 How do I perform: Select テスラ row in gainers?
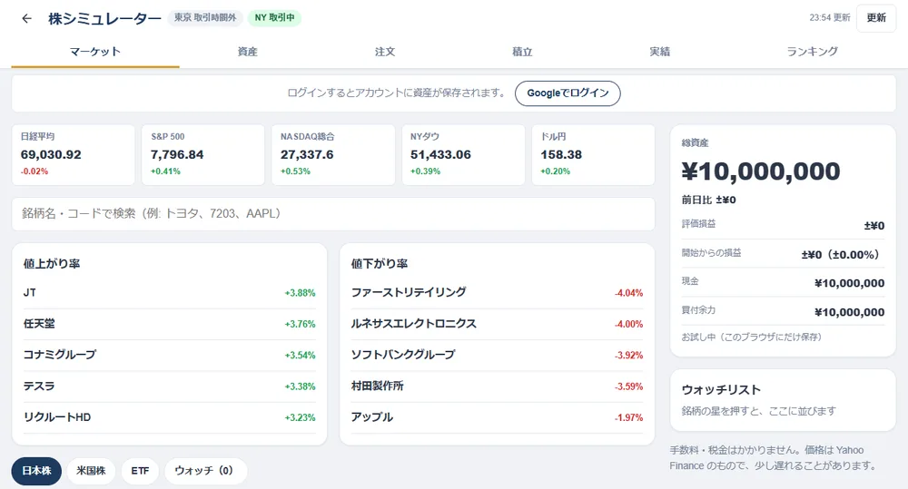[169, 386]
